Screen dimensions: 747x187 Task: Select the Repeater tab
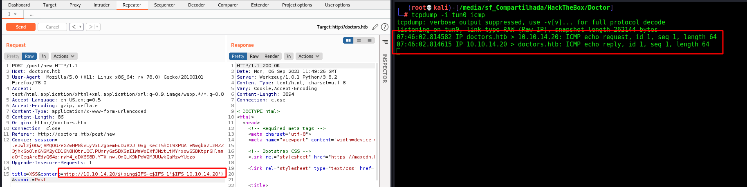tap(132, 5)
